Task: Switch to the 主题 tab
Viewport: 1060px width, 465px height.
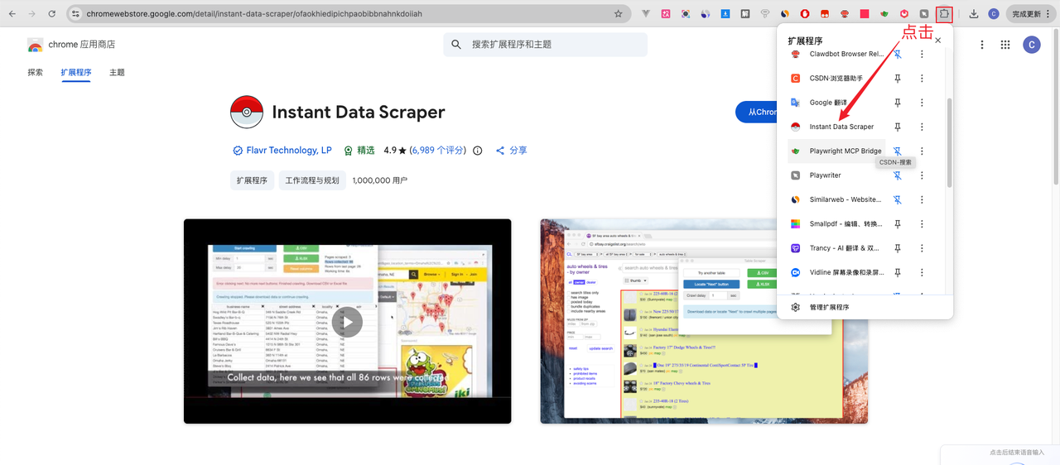Action: [x=117, y=72]
